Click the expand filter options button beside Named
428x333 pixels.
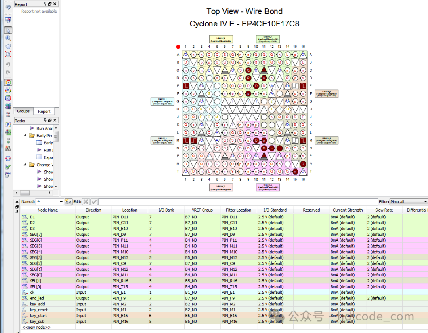(68, 202)
